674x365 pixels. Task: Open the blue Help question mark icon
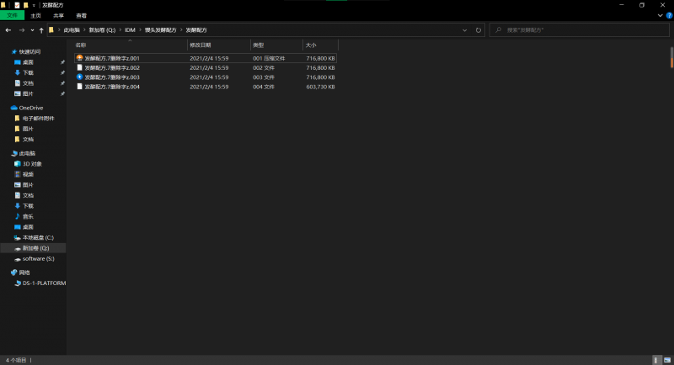pyautogui.click(x=669, y=15)
